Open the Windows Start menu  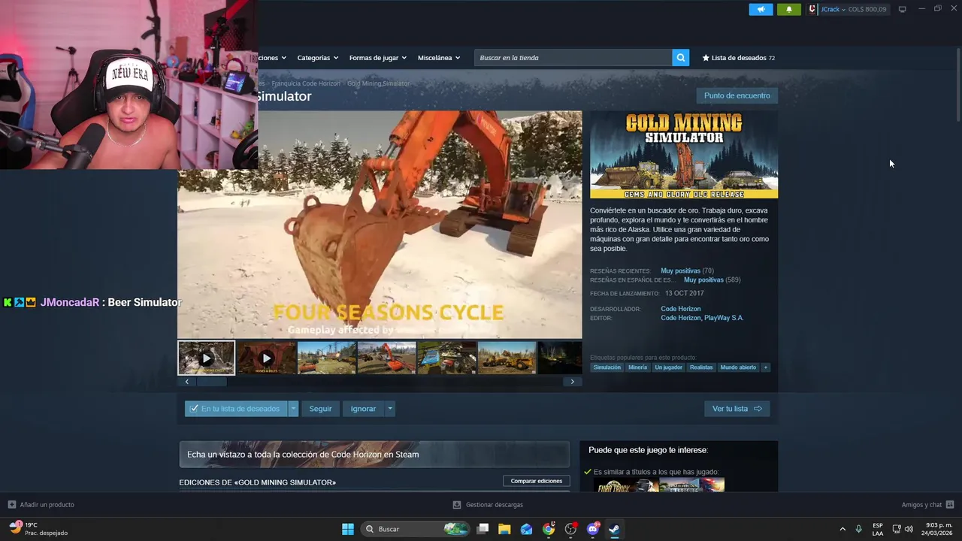click(x=348, y=529)
